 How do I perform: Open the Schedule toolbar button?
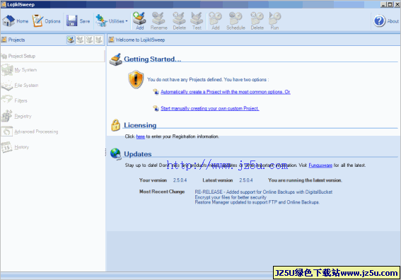pyautogui.click(x=236, y=21)
